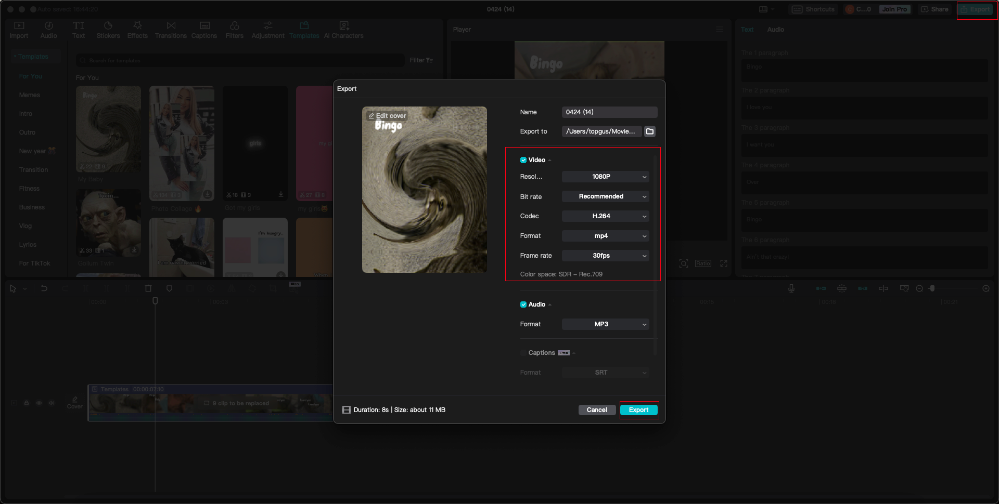The height and width of the screenshot is (504, 999).
Task: Click the timeline zoom slider handle
Action: tap(932, 288)
